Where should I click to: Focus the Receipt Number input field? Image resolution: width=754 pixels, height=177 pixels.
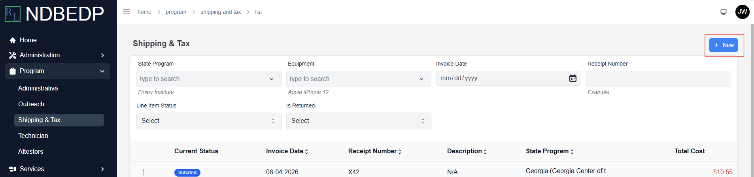coord(658,79)
